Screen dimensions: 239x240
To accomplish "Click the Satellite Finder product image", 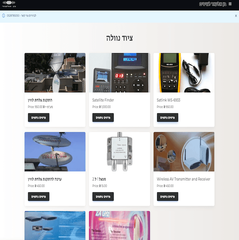I will [119, 73].
